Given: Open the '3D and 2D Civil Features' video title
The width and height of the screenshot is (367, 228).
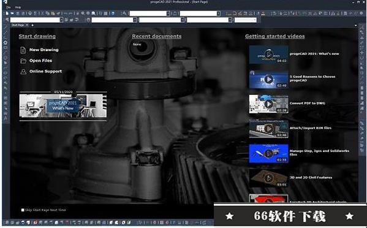Looking at the screenshot, I should (x=311, y=178).
